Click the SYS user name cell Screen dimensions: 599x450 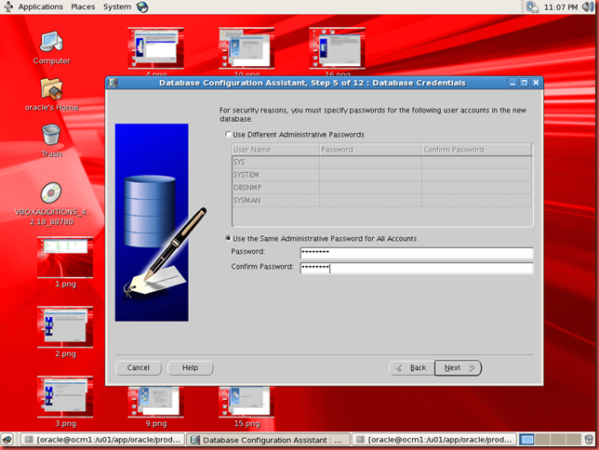[x=275, y=162]
